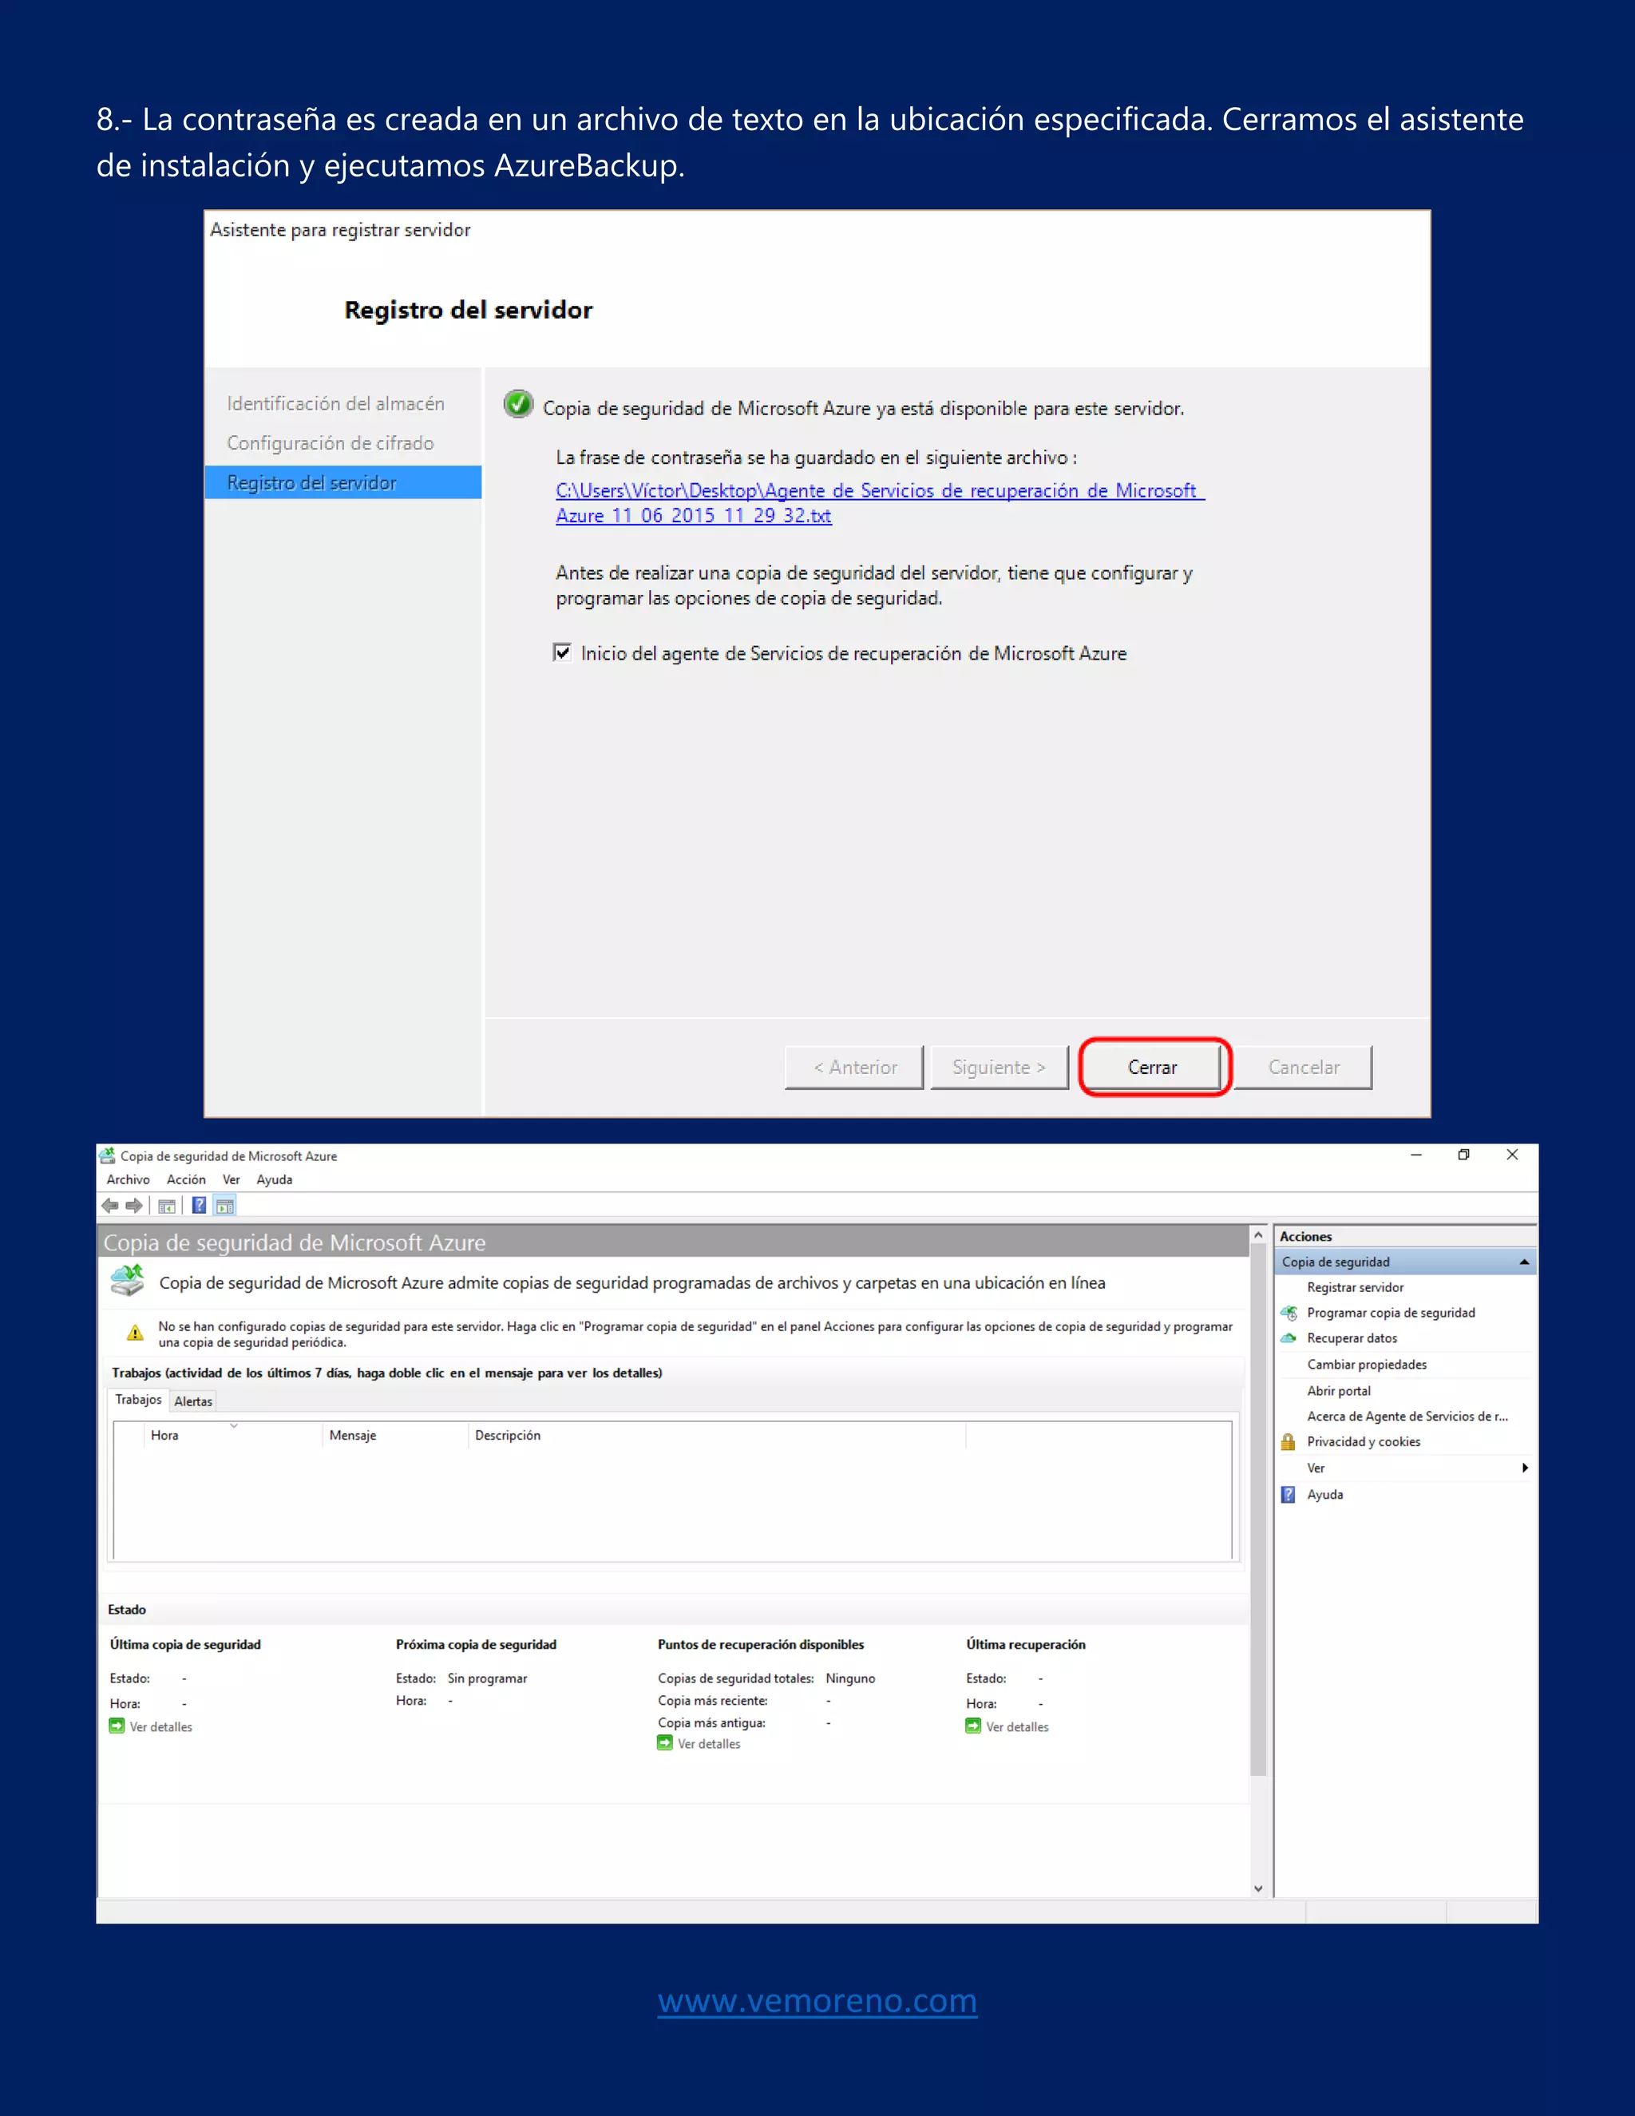This screenshot has height=2116, width=1635.
Task: Open the Acción menu
Action: tap(186, 1179)
